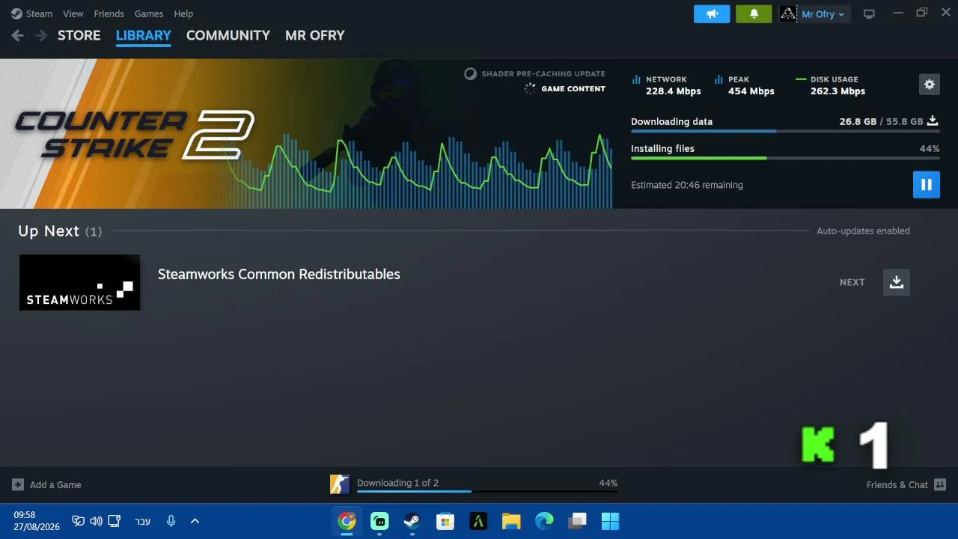Screen dimensions: 958x539
Task: Open the Steam menu
Action: tap(32, 13)
